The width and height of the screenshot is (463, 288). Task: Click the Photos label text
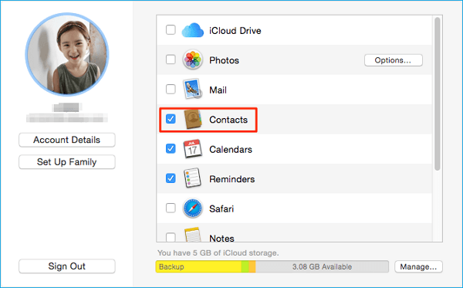pyautogui.click(x=224, y=60)
